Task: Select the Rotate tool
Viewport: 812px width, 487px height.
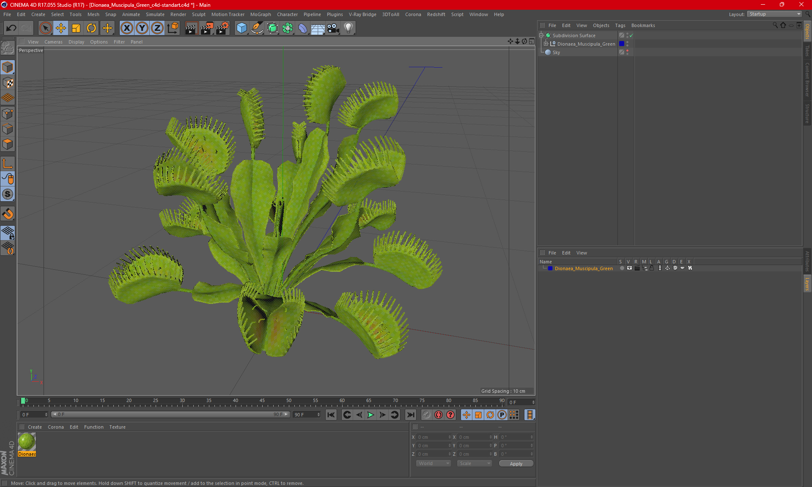Action: point(91,28)
